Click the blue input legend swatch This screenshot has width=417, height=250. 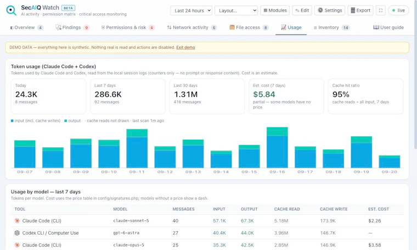pyautogui.click(x=12, y=121)
